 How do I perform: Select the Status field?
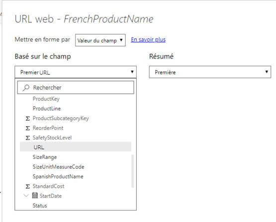click(x=40, y=206)
